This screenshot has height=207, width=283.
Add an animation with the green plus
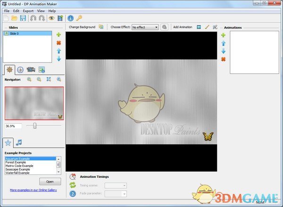[x=223, y=35]
